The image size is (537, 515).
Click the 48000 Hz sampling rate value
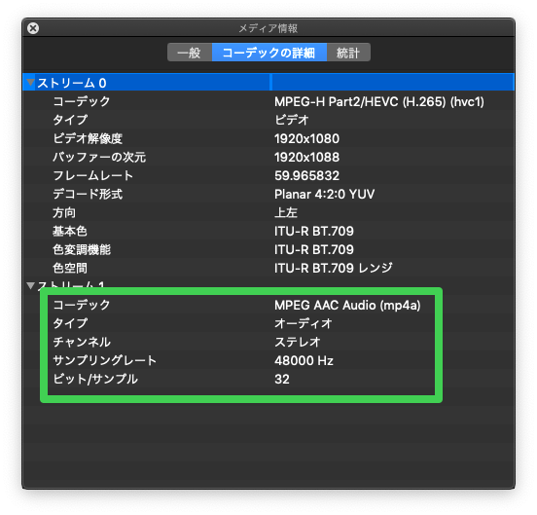[x=304, y=360]
